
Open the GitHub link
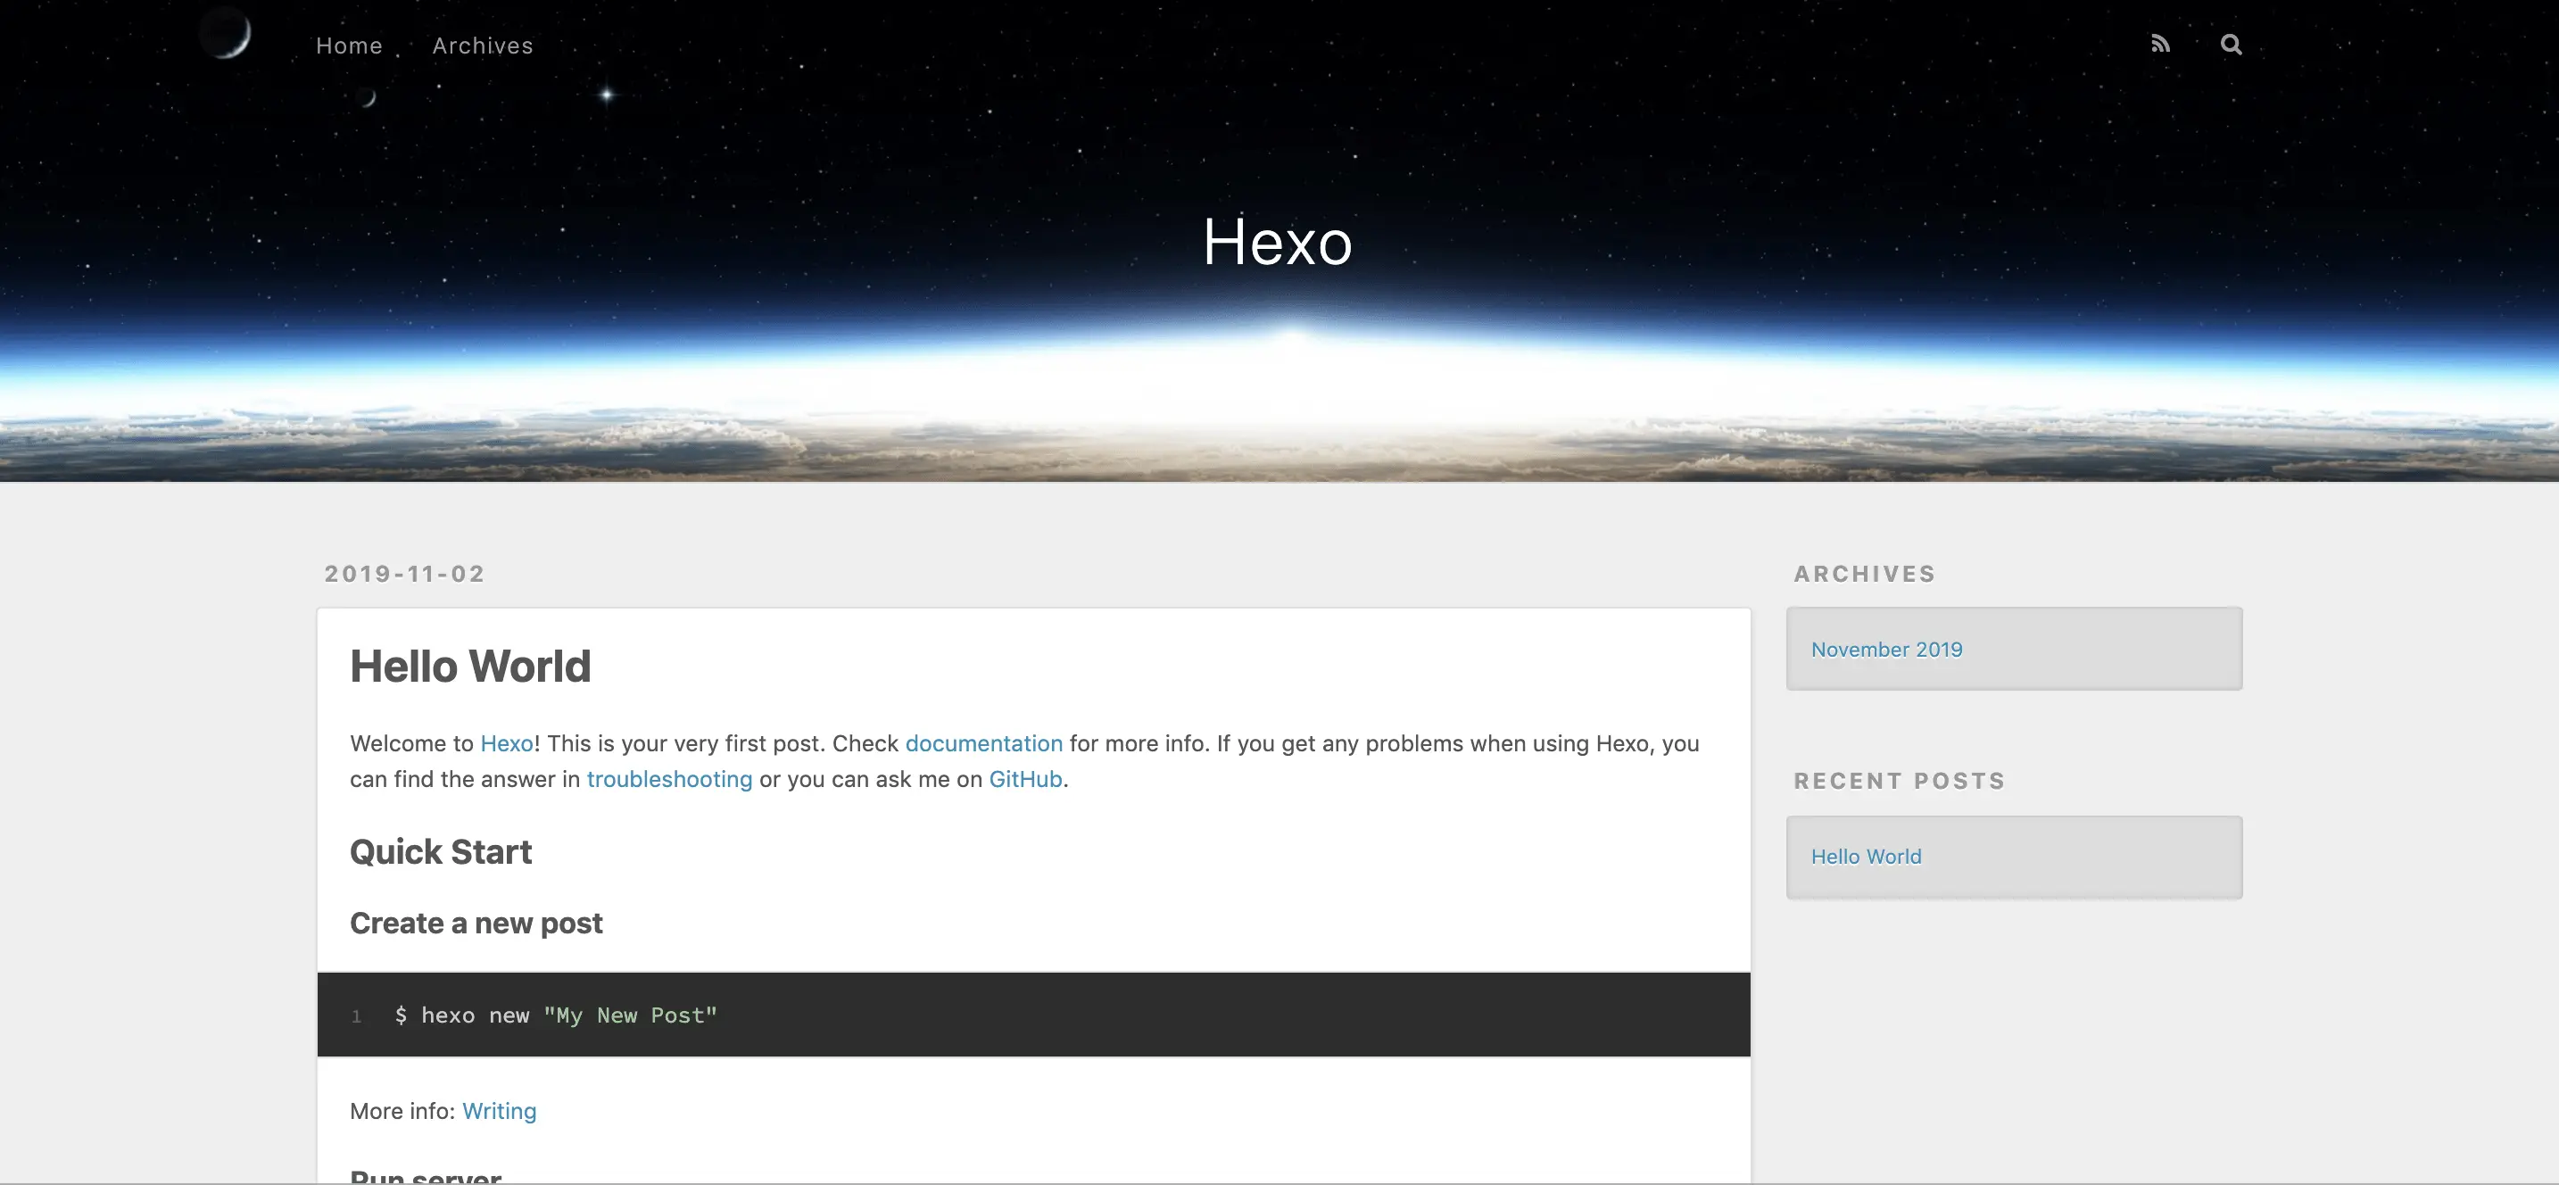[1025, 779]
